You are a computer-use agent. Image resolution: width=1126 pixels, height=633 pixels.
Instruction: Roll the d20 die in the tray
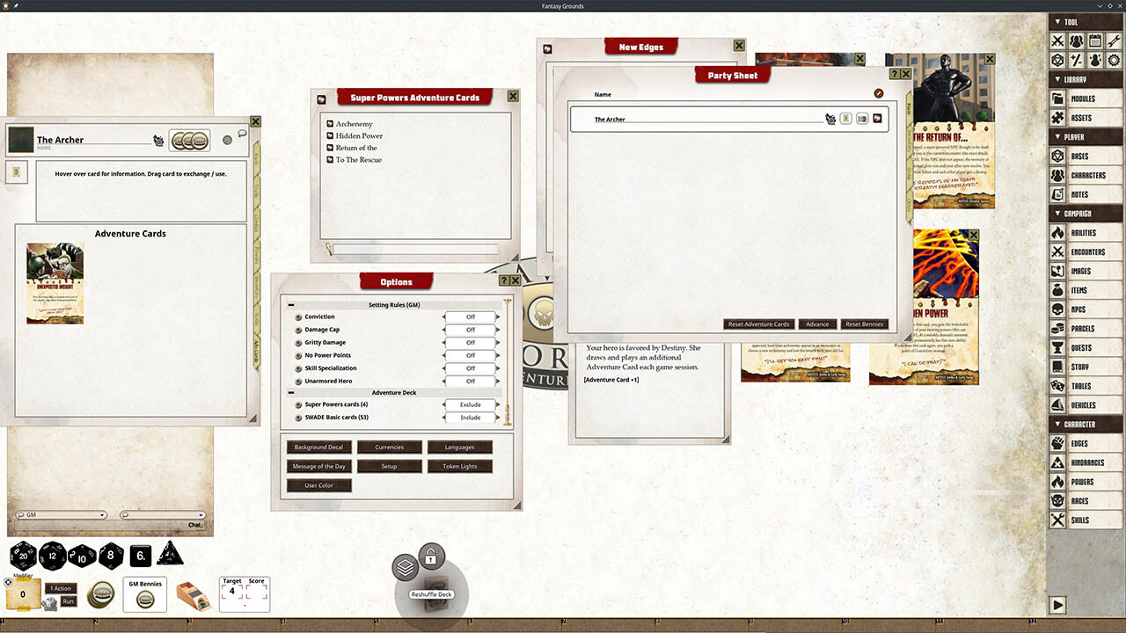point(22,556)
